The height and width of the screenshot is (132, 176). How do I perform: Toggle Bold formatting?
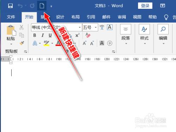pos(34,35)
